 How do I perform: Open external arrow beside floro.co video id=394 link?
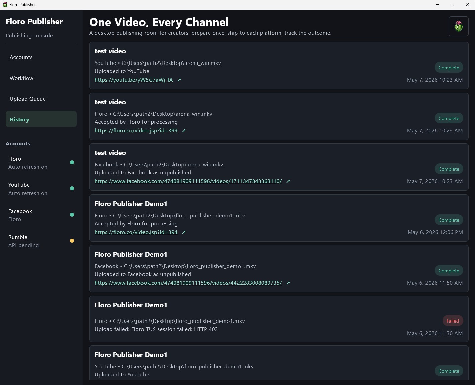184,232
